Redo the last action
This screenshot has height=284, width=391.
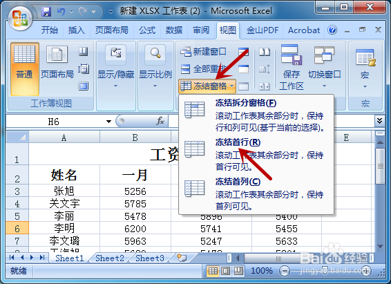pyautogui.click(x=83, y=12)
